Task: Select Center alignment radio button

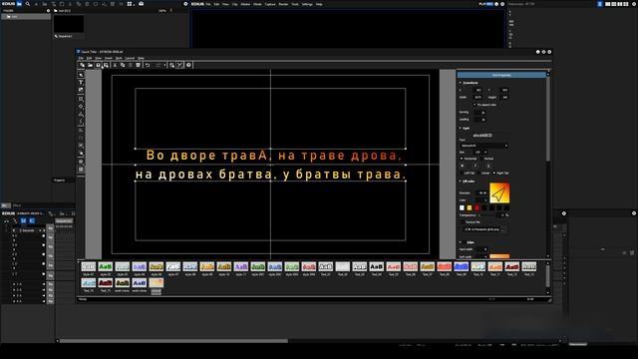Action: (478, 173)
